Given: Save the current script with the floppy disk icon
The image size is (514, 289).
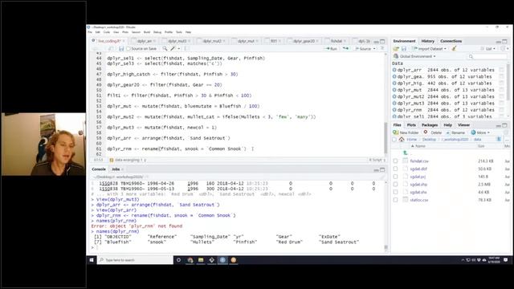Looking at the screenshot, I should (x=121, y=49).
